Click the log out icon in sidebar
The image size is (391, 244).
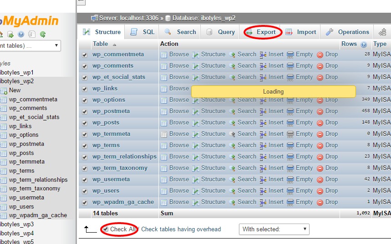[x=10, y=34]
